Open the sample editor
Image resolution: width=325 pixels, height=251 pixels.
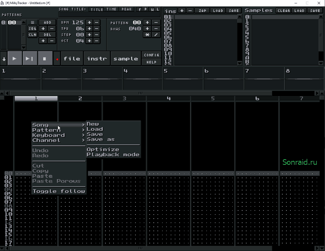(126, 59)
